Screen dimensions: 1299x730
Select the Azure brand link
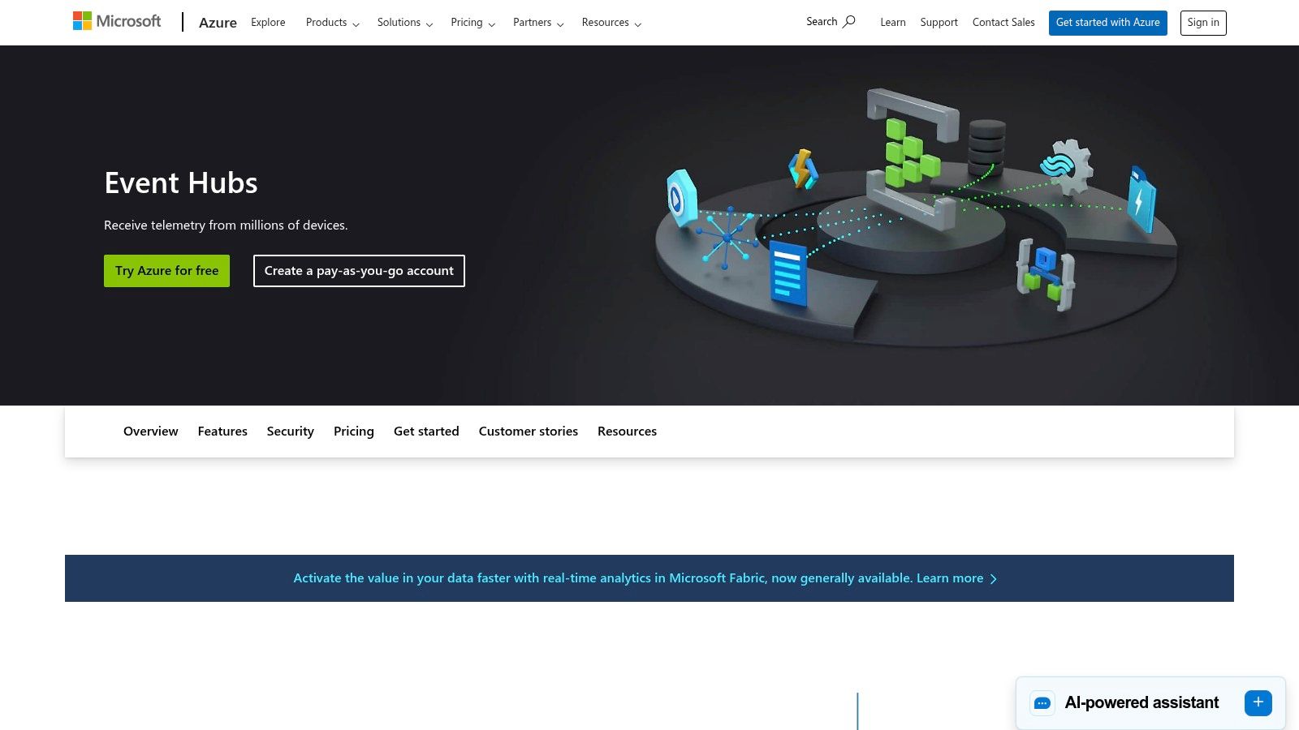(218, 23)
